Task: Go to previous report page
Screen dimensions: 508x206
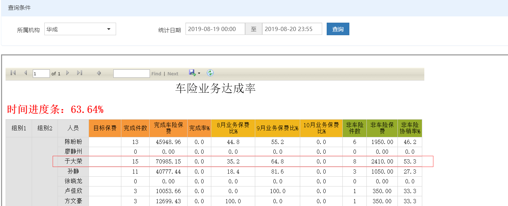Action: 25,73
